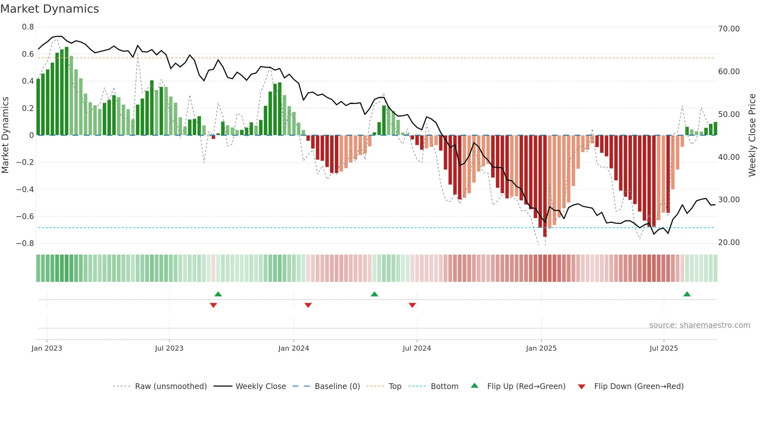Toggle the Top legend entry
Viewport: 761px width, 428px height.
(384, 386)
